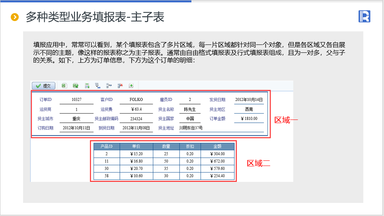Screen dimensions: 384x216
Task: Select the 货主国家 field 中国
Action: pyautogui.click(x=190, y=119)
